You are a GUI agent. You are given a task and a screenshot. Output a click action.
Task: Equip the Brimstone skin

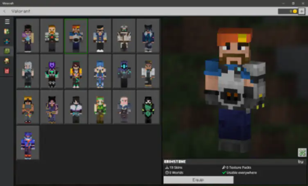(x=198, y=180)
